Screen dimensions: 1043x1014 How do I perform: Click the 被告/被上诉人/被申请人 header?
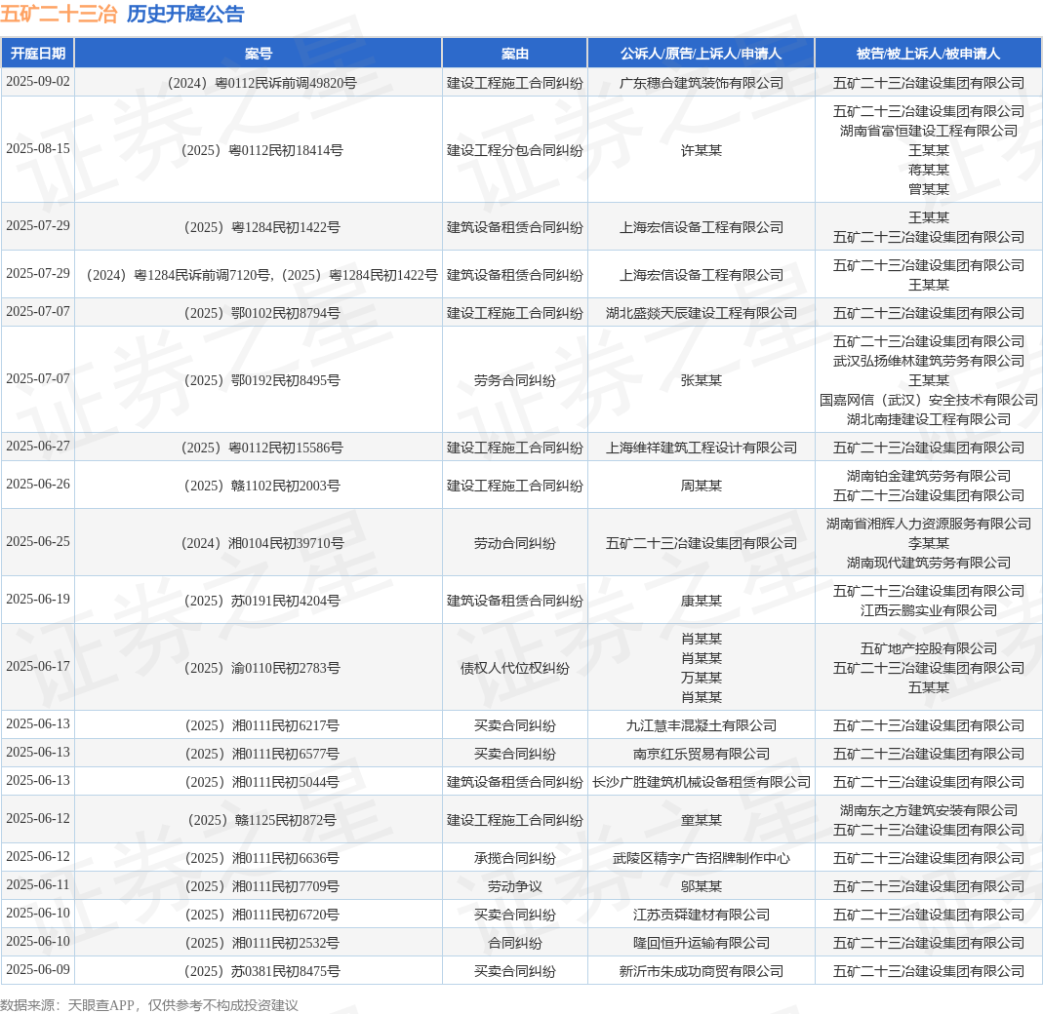click(928, 54)
